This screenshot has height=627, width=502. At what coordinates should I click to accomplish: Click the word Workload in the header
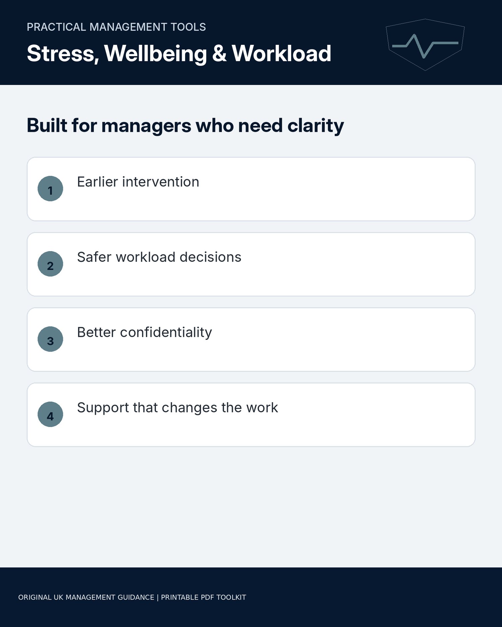pos(281,54)
